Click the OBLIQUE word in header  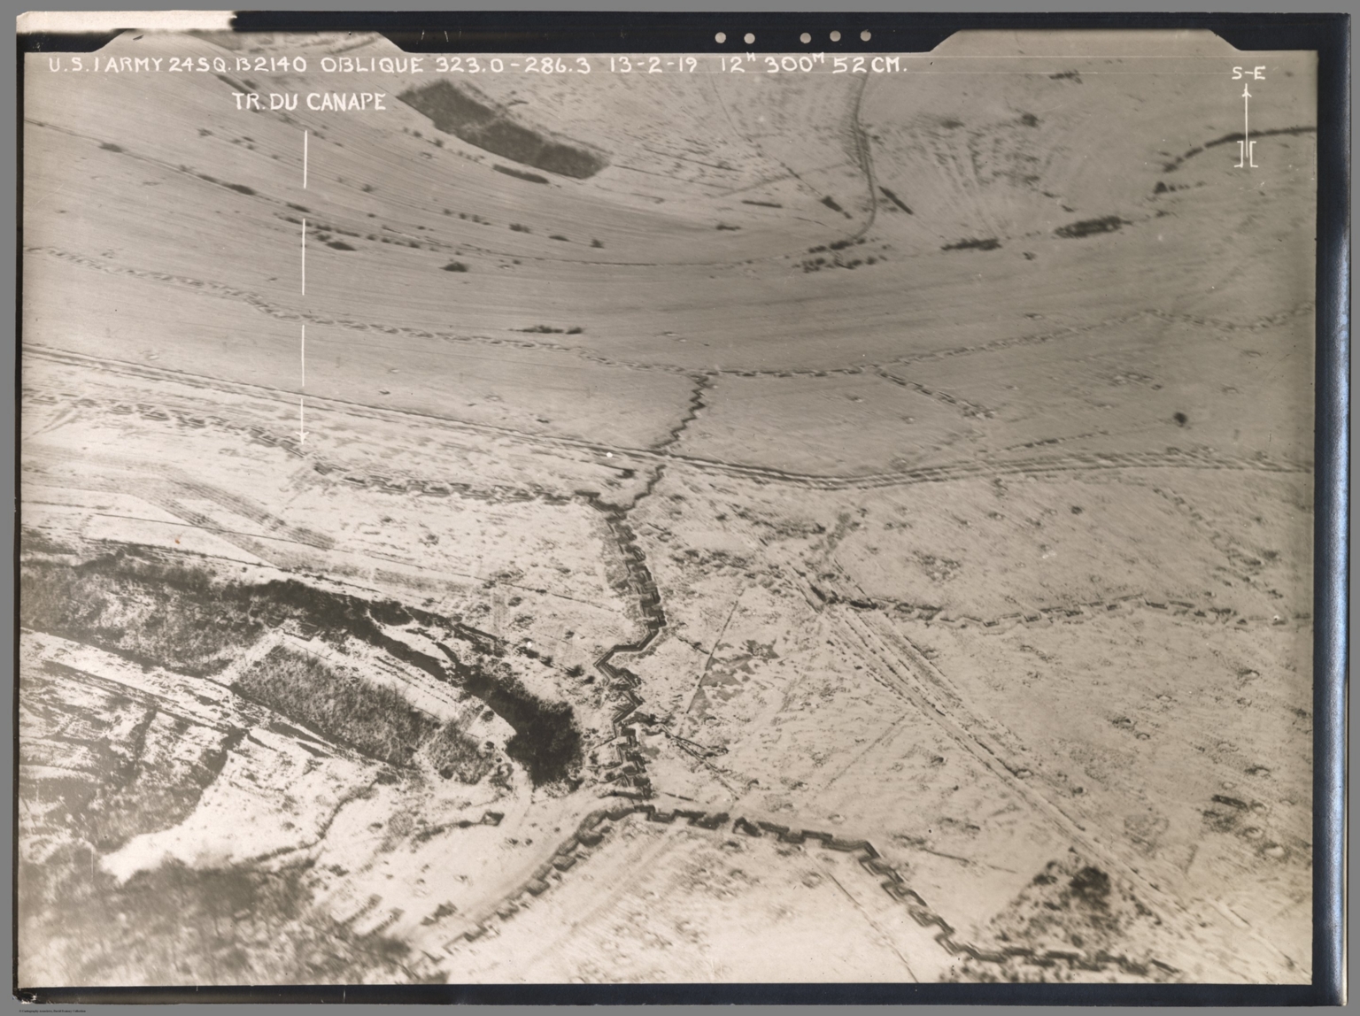[371, 65]
